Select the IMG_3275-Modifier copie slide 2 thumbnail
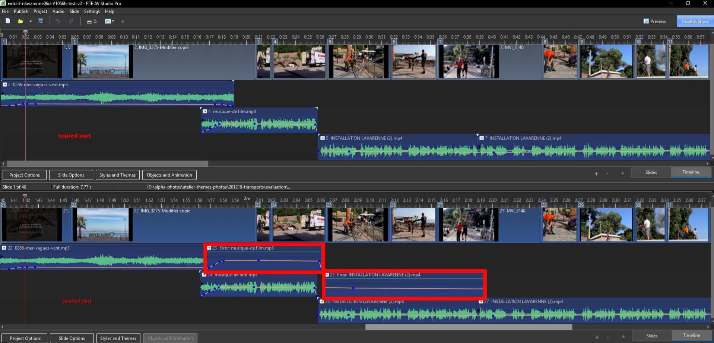 tap(103, 61)
